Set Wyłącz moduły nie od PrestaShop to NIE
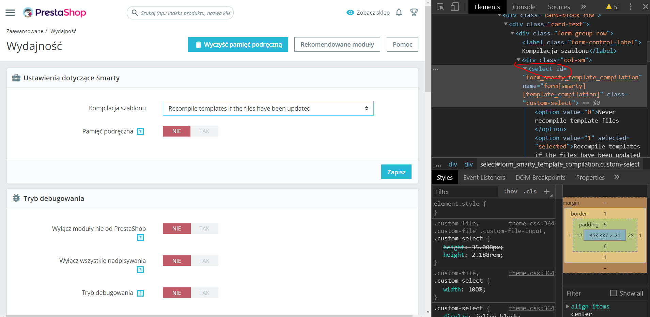 pyautogui.click(x=176, y=229)
